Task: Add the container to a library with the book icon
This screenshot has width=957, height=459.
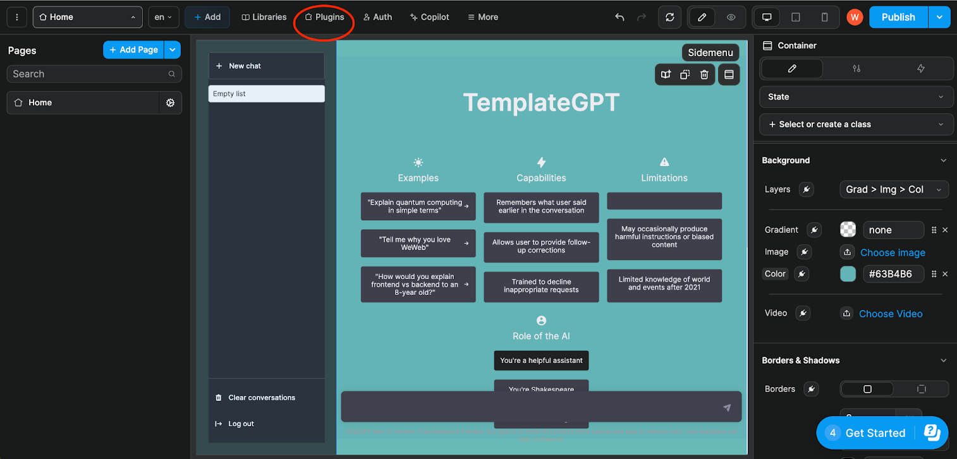Action: tap(666, 74)
